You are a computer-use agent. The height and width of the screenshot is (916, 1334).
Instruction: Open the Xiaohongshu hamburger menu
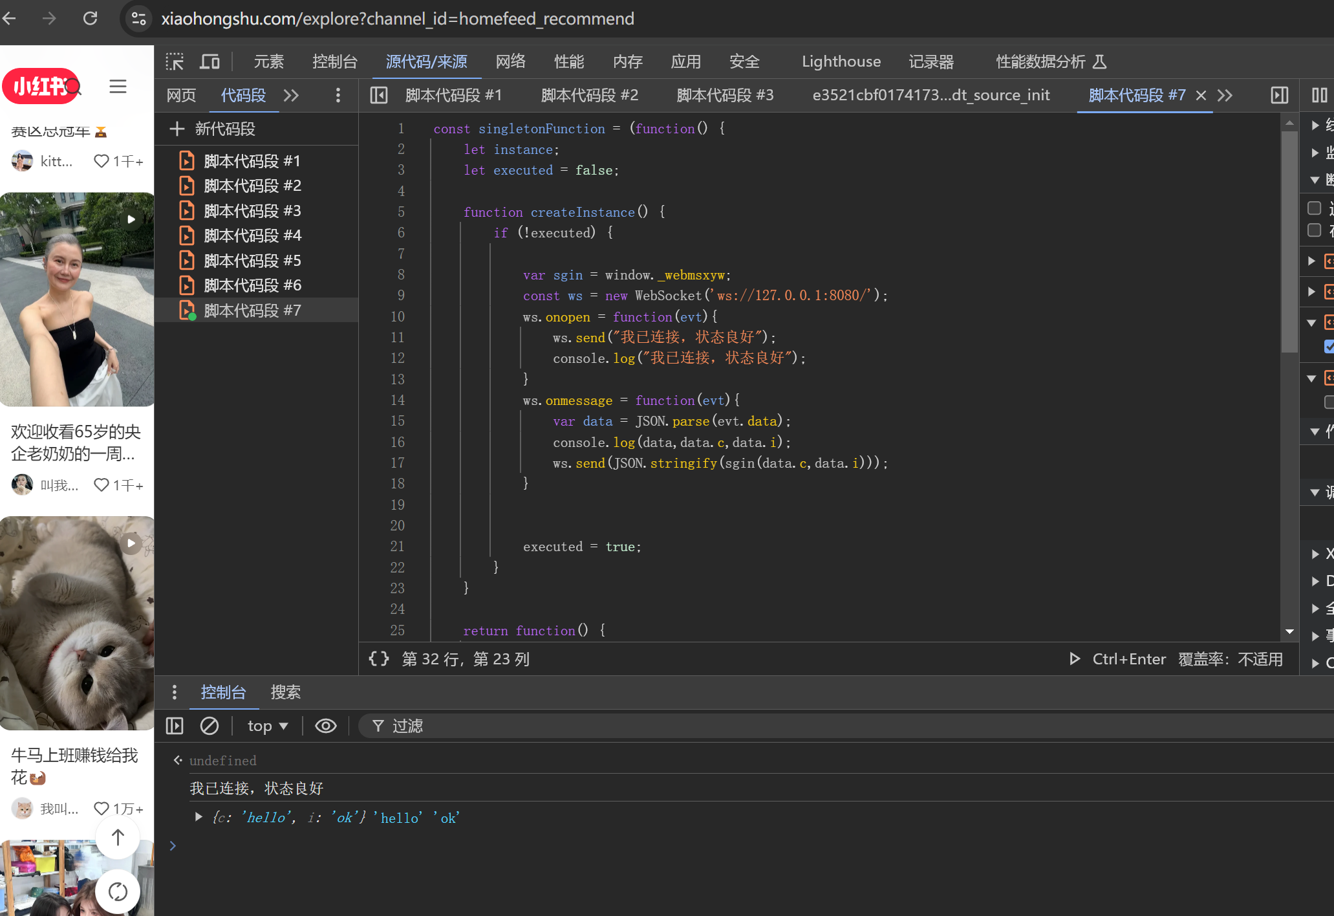(x=118, y=87)
